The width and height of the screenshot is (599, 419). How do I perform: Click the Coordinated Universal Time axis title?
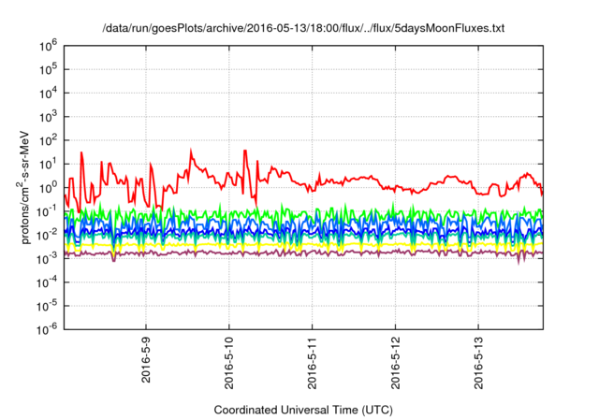303,411
